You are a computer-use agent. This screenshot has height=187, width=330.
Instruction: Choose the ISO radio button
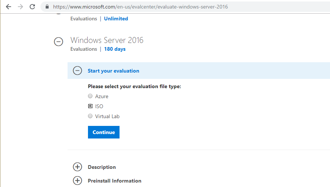point(90,106)
